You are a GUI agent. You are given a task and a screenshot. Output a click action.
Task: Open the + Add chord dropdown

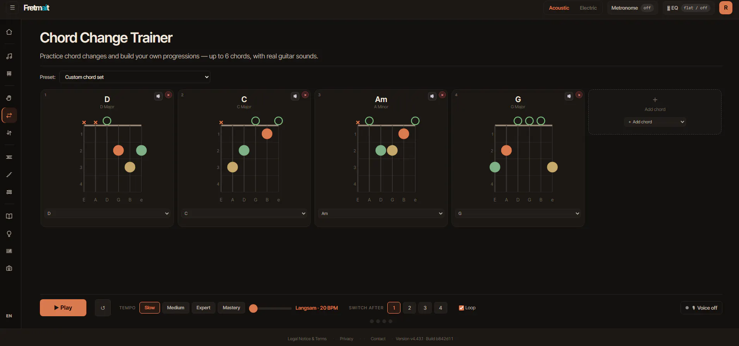(x=655, y=122)
